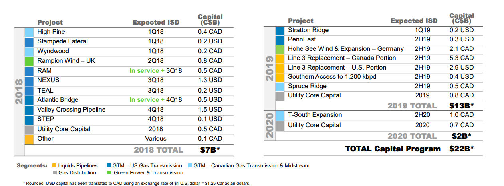Viewport: 504px width, 186px height.
Task: Click the '2H20' expected ISD value
Action: click(x=422, y=115)
